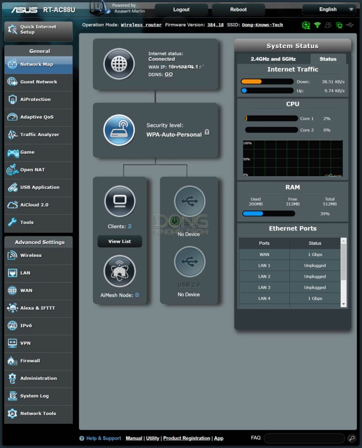
Task: Select the LAN 4 ports table row
Action: click(x=289, y=299)
